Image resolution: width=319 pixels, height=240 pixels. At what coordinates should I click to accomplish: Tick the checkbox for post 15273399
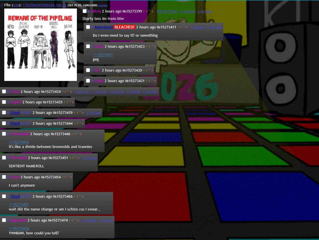(85, 11)
